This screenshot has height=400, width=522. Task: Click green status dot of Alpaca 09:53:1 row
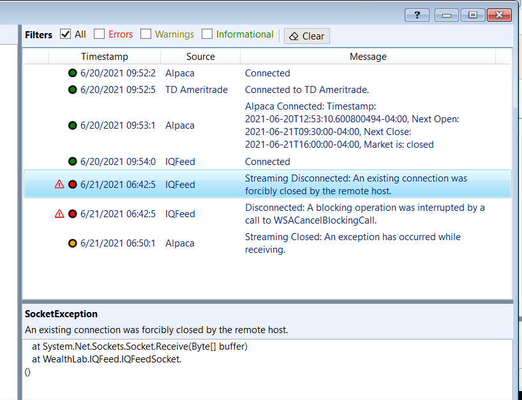click(x=73, y=125)
